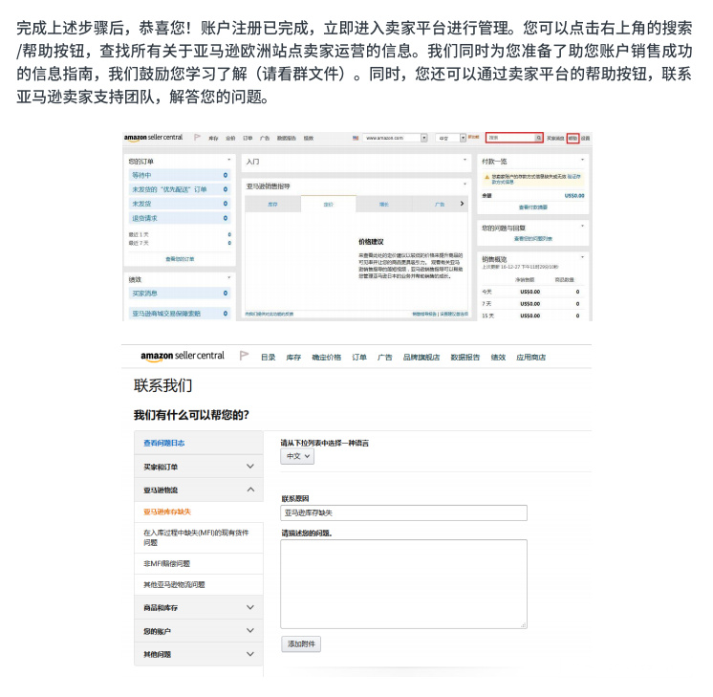Click the flag icon on the 联系我们 page header
The width and height of the screenshot is (713, 697).
(x=244, y=356)
